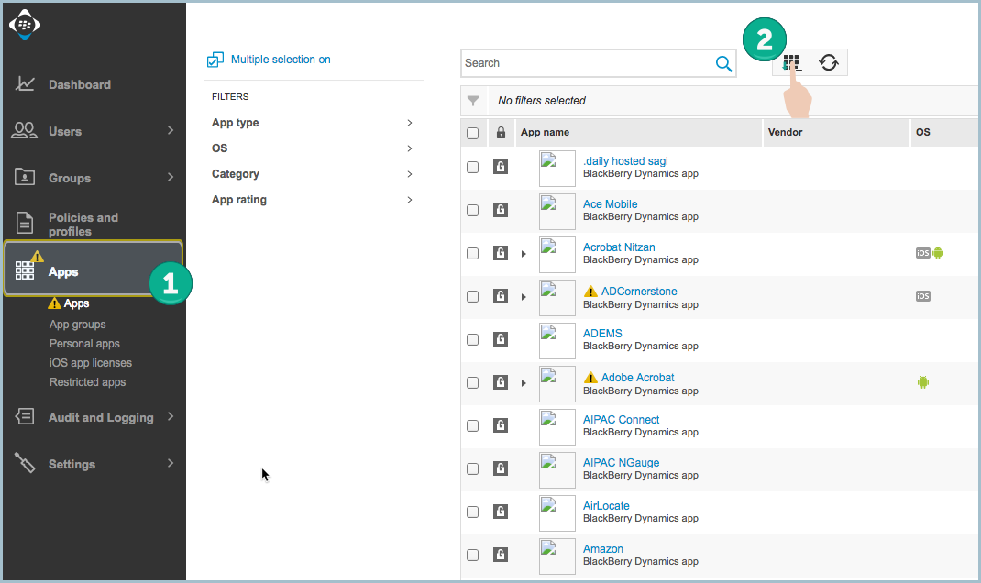
Task: Click the Multiple selection on link
Action: (x=281, y=60)
